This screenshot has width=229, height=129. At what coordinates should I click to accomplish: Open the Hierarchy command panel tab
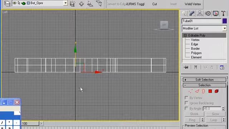point(200,14)
